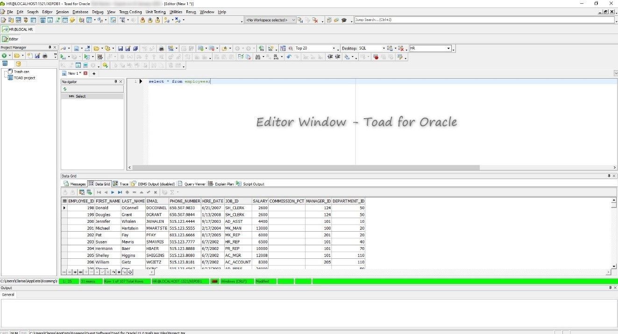Click the email cell SMAVRIS
Viewport: 618px width, 334px height.
pyautogui.click(x=157, y=242)
